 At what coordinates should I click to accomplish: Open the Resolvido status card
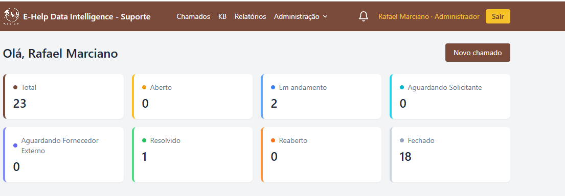tap(192, 155)
